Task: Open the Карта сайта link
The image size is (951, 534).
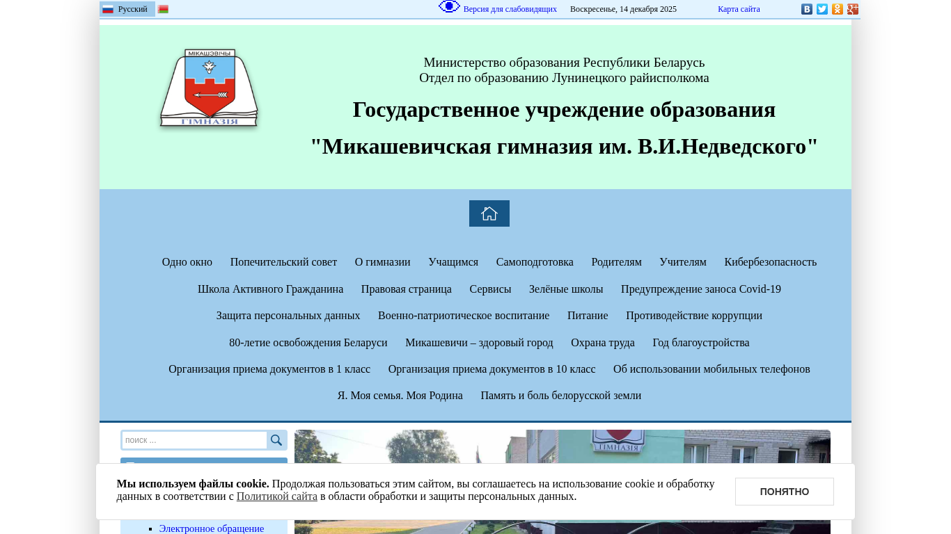Action: click(739, 9)
